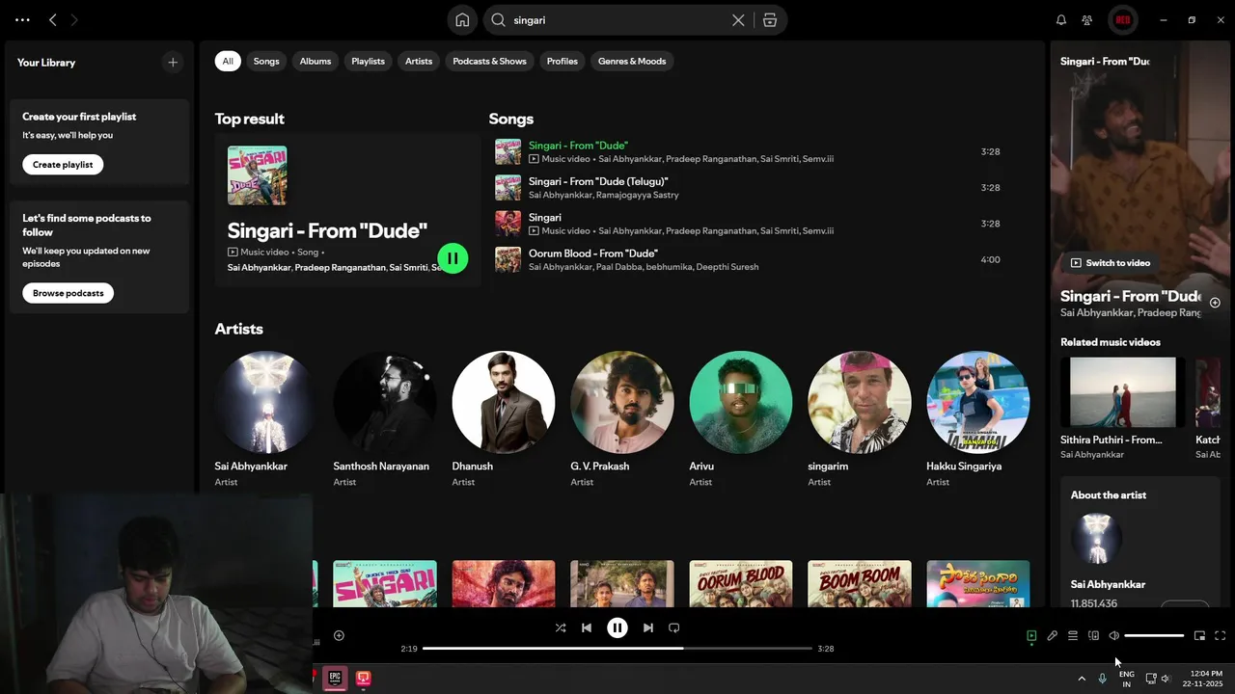Viewport: 1235px width, 694px height.
Task: Open the play queue
Action: 1073,635
